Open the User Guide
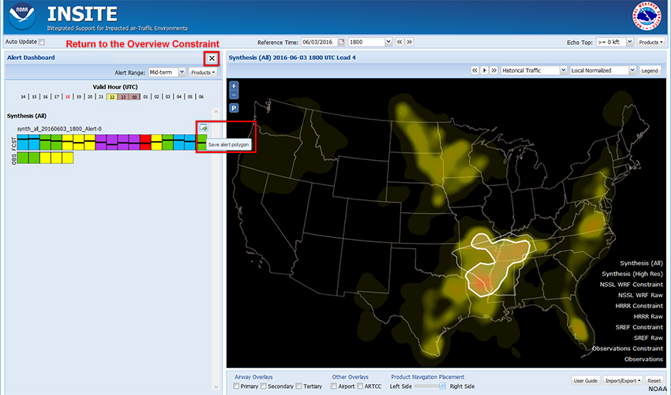This screenshot has width=671, height=395. [x=586, y=381]
